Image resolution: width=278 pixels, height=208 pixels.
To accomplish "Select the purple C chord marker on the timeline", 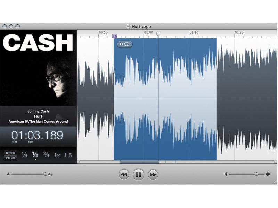I will (x=114, y=35).
